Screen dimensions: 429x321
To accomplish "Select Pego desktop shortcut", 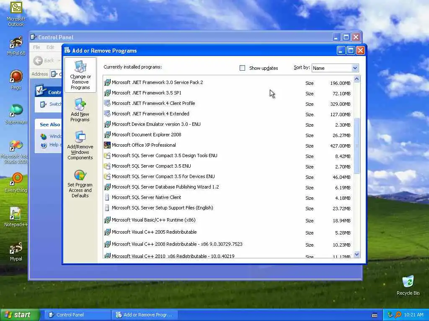I will click(16, 80).
